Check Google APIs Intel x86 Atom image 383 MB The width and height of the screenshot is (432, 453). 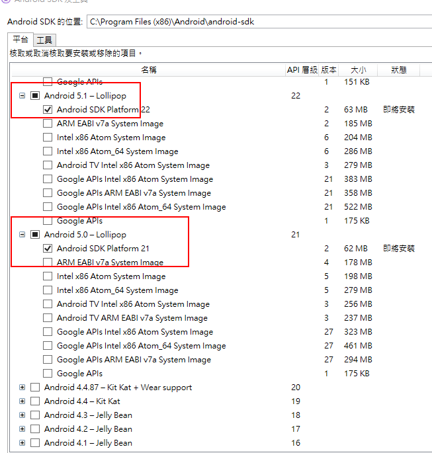coord(48,179)
